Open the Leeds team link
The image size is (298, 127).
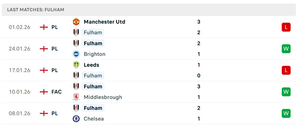pyautogui.click(x=91, y=65)
